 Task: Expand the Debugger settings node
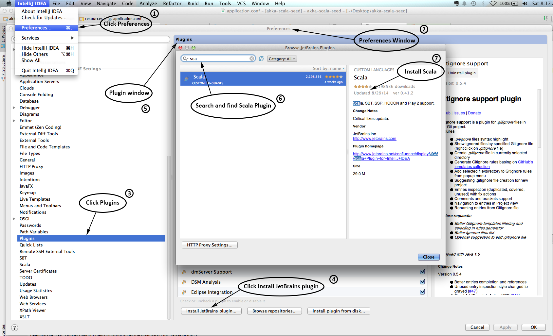(14, 108)
